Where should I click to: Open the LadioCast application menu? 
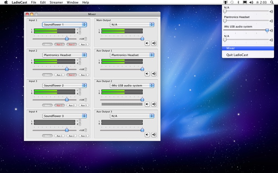click(19, 2)
